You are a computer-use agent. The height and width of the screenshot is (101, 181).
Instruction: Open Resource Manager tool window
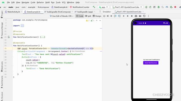coord(2,30)
